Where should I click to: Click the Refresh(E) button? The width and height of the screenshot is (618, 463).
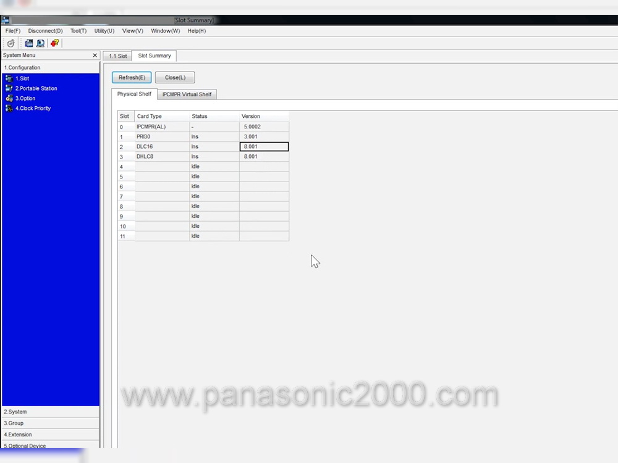(x=132, y=78)
